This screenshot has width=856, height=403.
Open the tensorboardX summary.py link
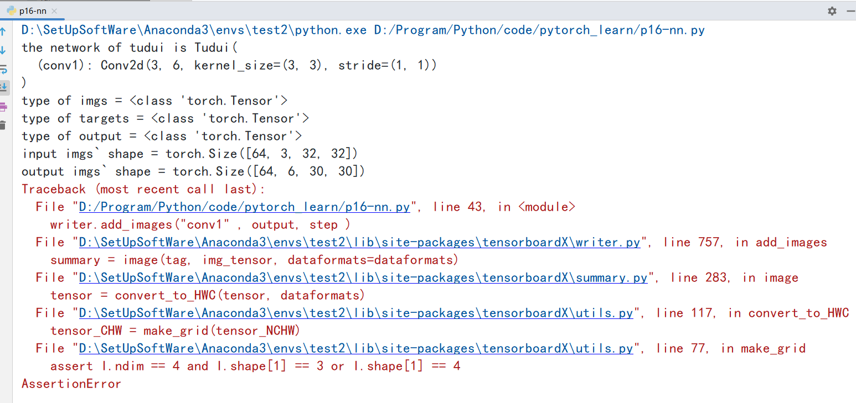pos(363,278)
